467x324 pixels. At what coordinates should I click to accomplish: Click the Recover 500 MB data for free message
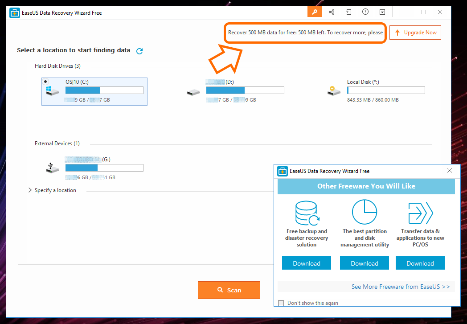point(305,33)
